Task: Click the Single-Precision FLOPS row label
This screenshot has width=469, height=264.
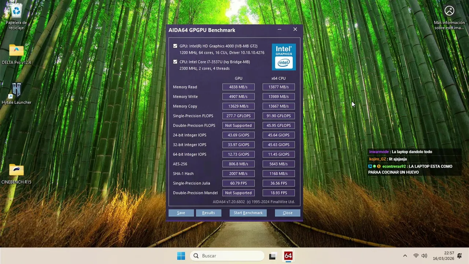Action: pos(193,116)
